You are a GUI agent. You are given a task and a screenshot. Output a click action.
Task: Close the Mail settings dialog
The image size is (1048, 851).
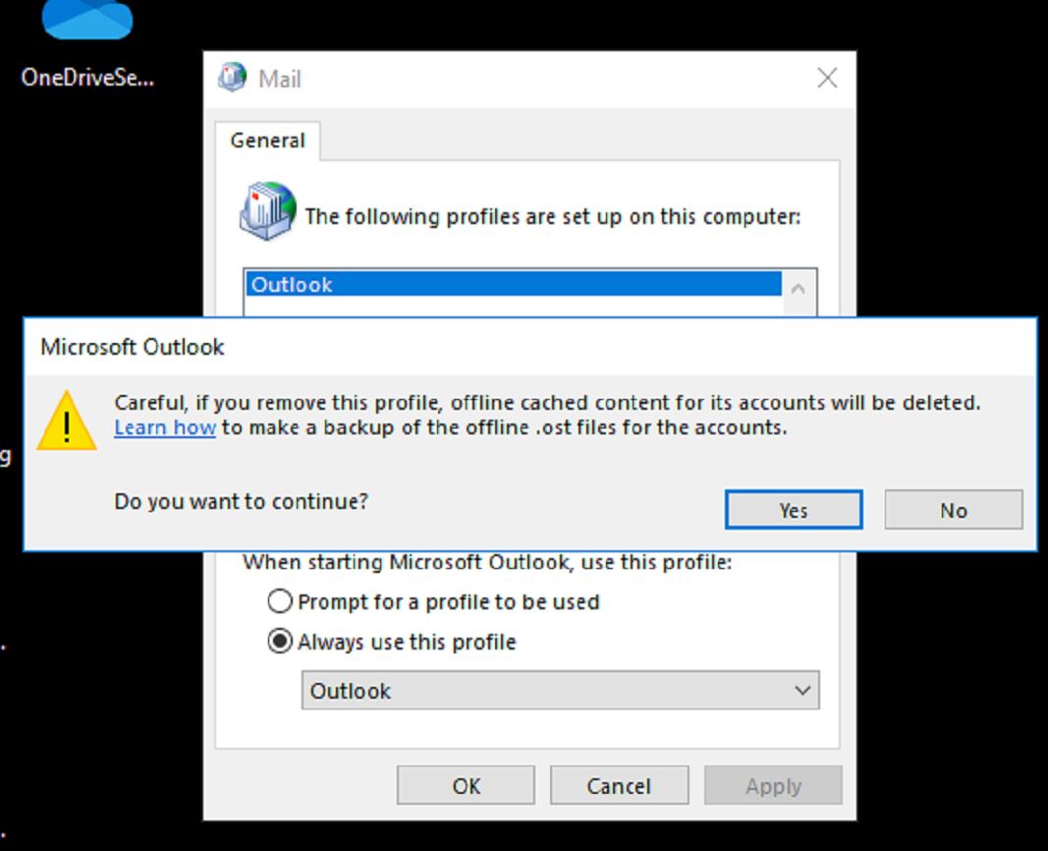click(826, 78)
